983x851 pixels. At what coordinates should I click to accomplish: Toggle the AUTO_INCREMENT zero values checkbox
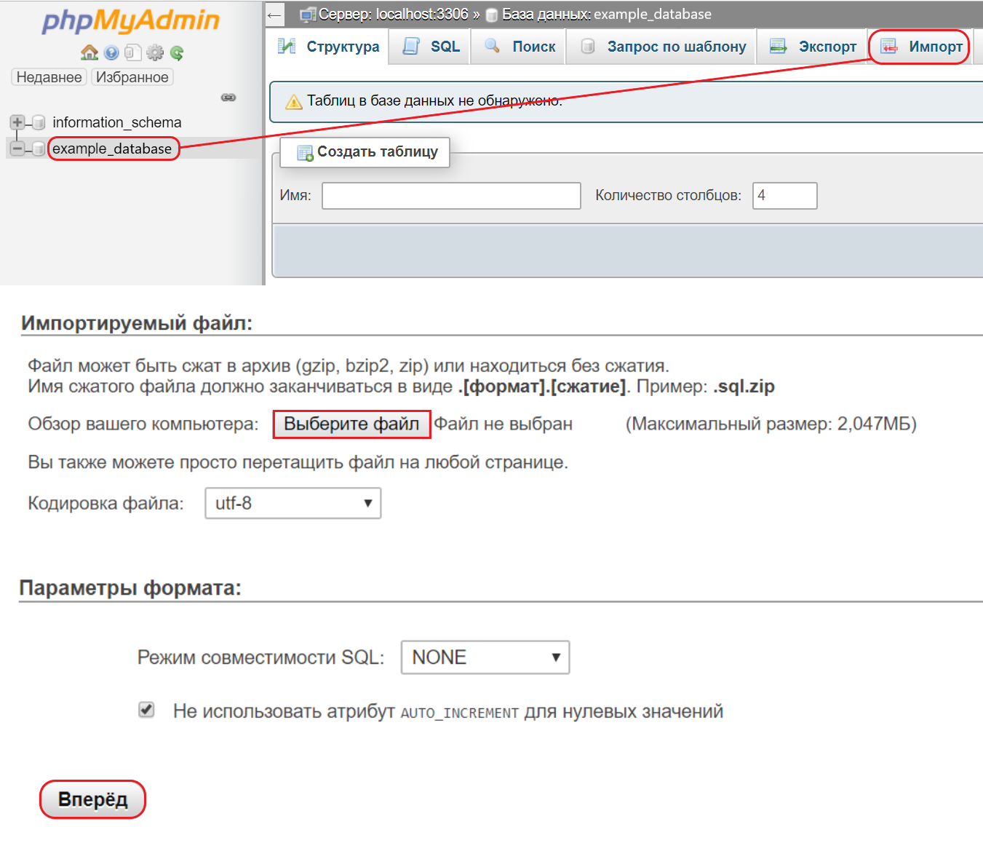click(146, 710)
